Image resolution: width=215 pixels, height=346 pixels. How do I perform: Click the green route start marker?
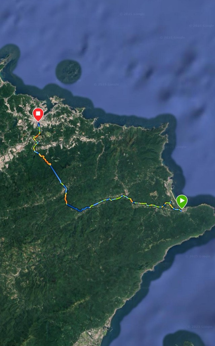coord(182,201)
